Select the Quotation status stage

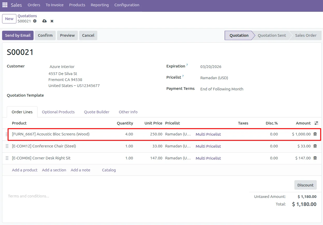(239, 35)
